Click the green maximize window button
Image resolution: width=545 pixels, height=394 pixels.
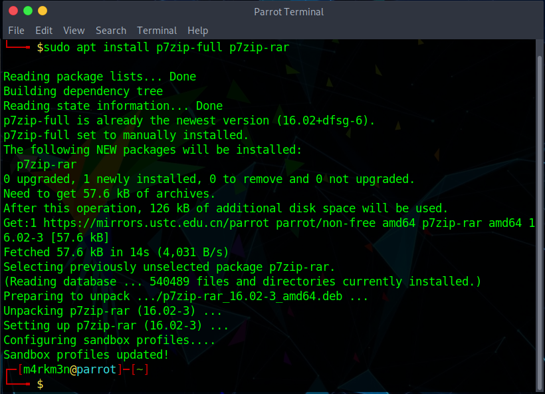point(28,11)
